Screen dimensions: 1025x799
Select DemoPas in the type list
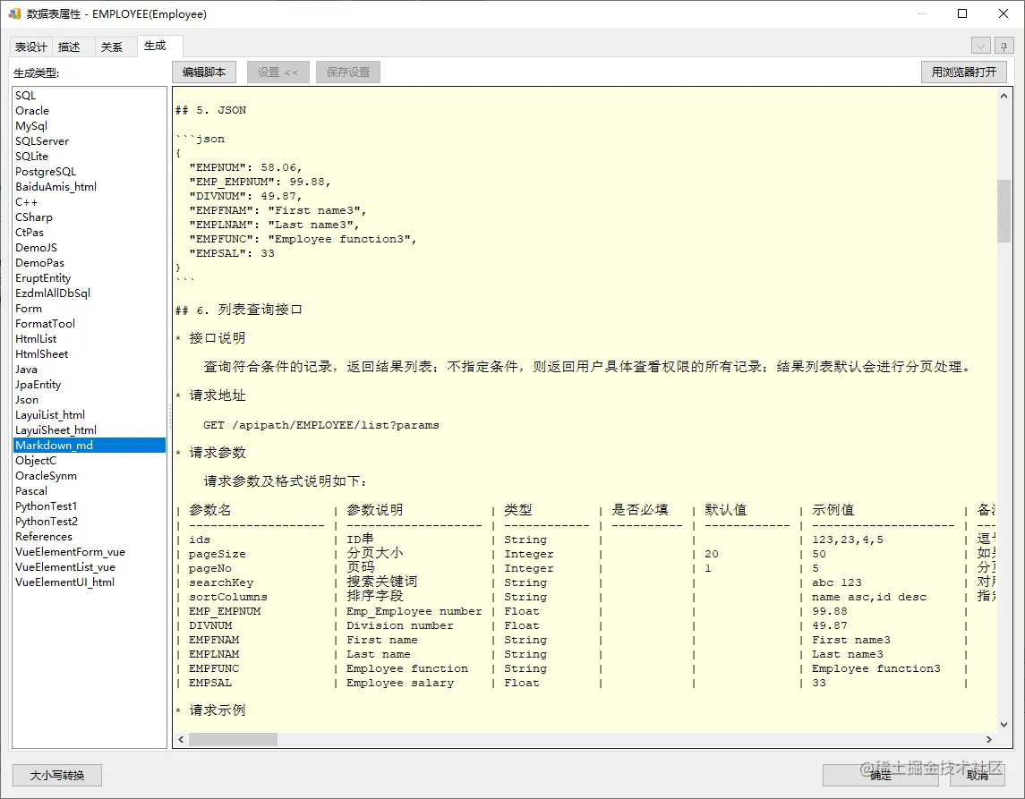(x=90, y=263)
